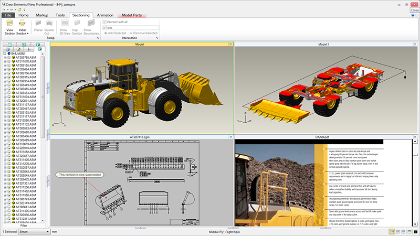Click the View Section icon

(9, 24)
